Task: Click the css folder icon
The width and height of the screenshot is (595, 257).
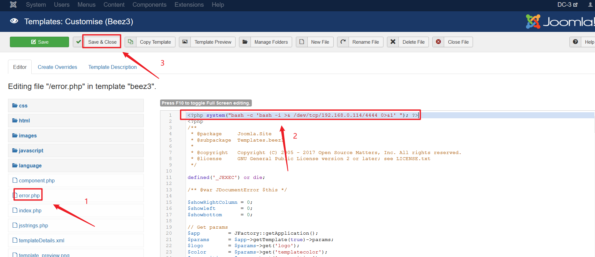Action: point(15,106)
